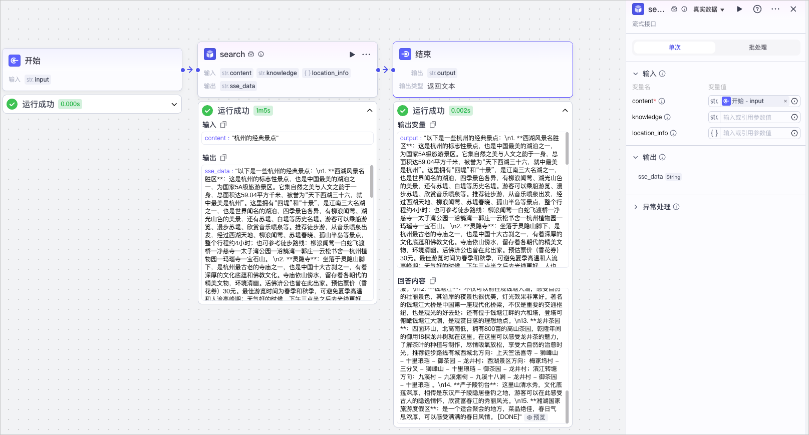Image resolution: width=809 pixels, height=435 pixels.
Task: Run the node from side panel header
Action: click(739, 9)
